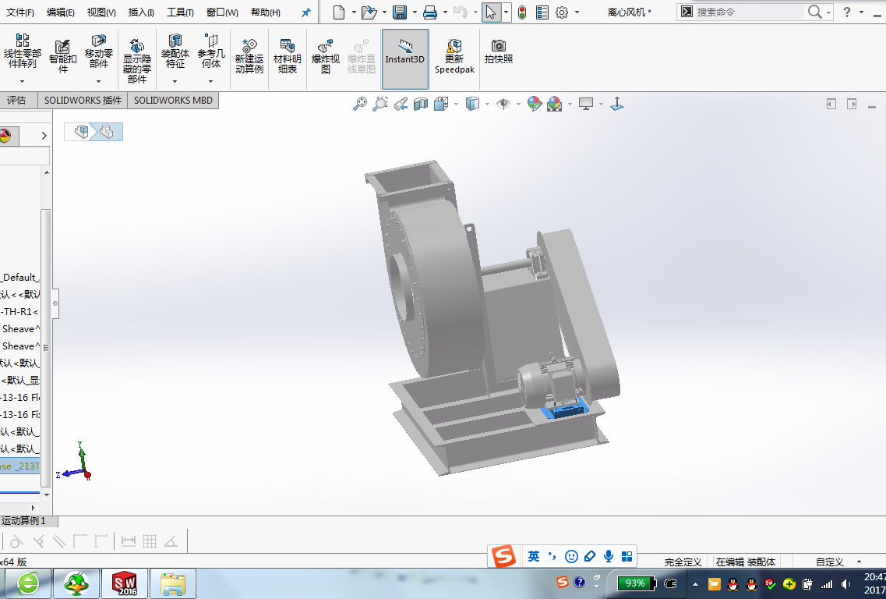Click the Zoom to Fit magnifier icon
886x599 pixels.
(x=359, y=104)
